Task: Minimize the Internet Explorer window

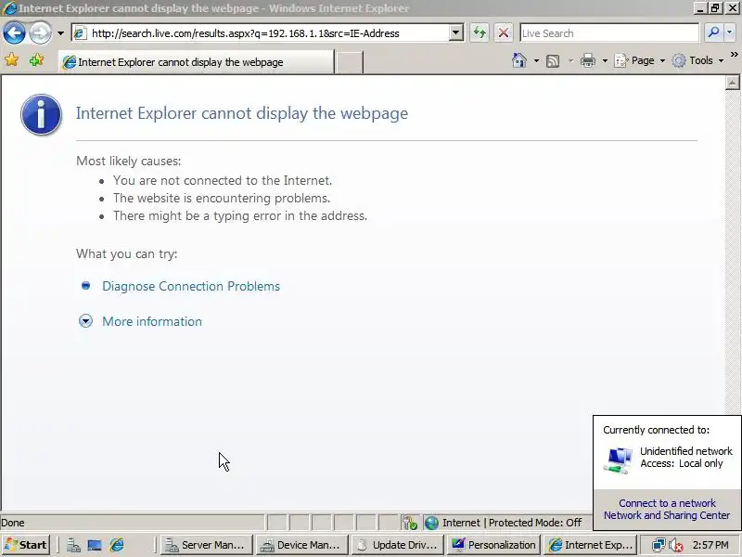Action: click(x=701, y=7)
